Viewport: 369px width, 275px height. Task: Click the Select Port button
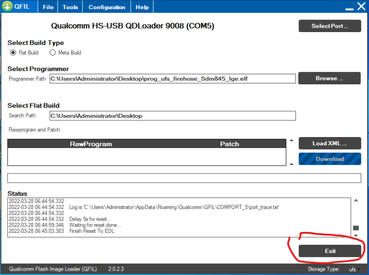[x=330, y=26]
